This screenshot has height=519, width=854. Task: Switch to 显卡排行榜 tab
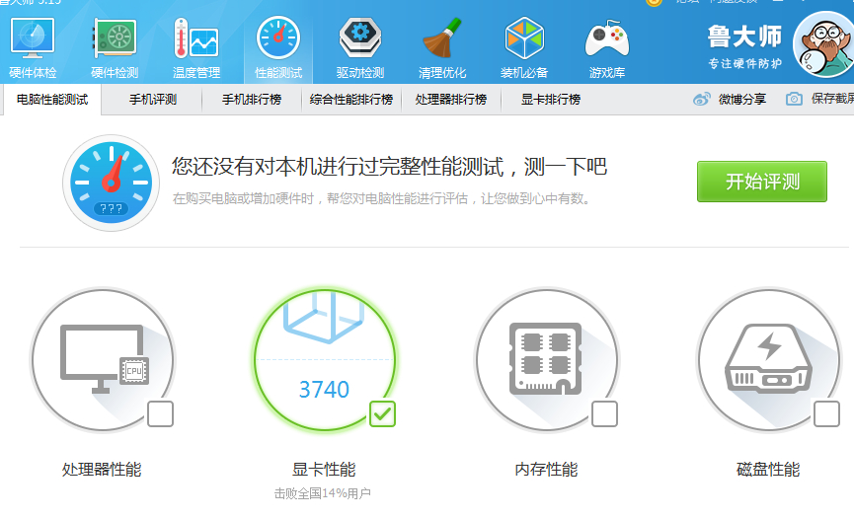(550, 99)
